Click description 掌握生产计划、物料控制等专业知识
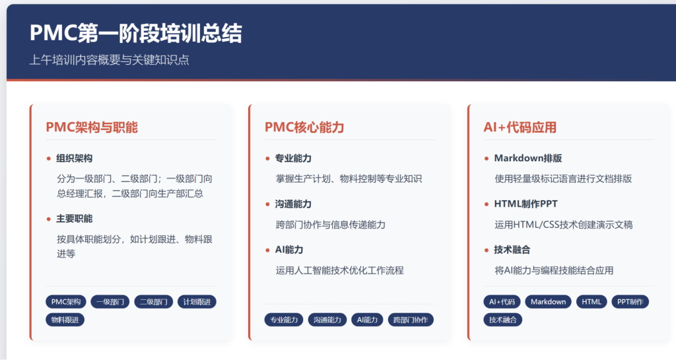The image size is (676, 360). 349,178
